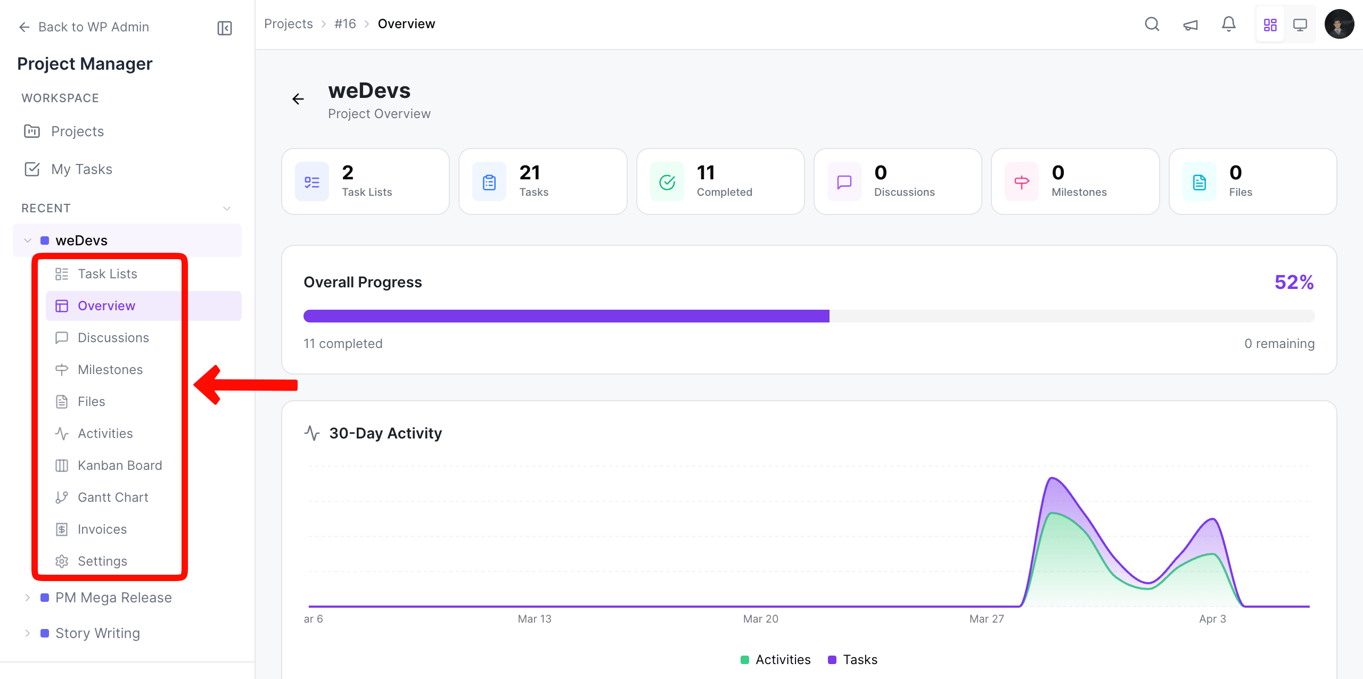Open My Tasks from the workspace menu
The image size is (1363, 679).
click(81, 169)
